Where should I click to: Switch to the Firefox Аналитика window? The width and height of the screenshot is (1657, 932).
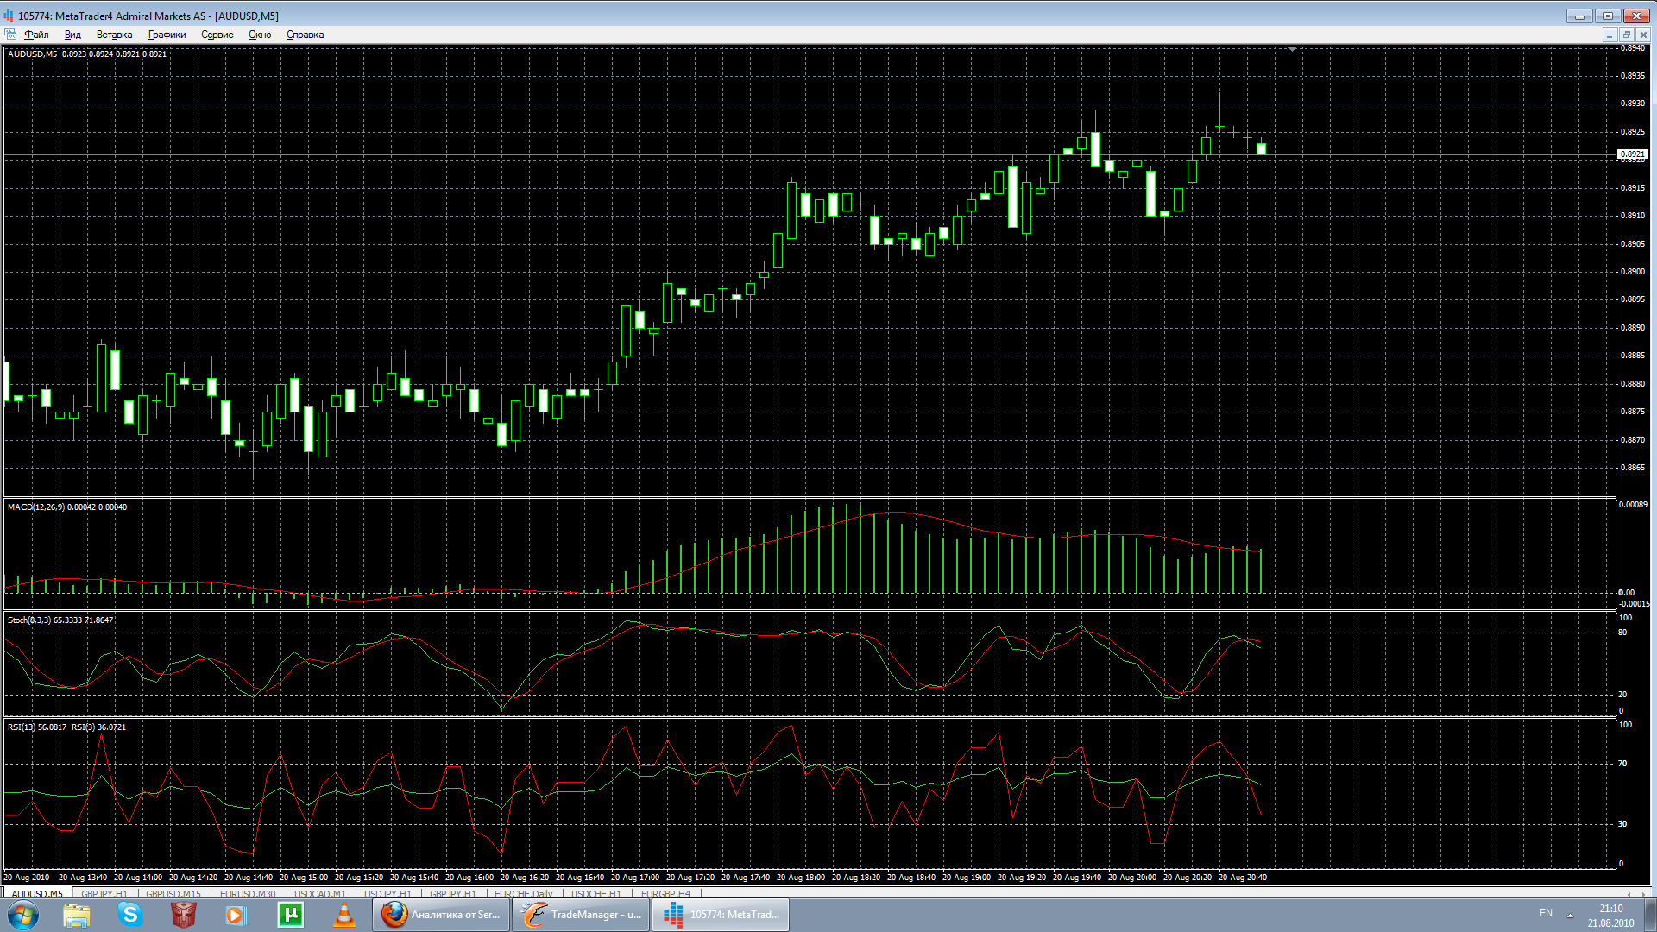click(442, 915)
